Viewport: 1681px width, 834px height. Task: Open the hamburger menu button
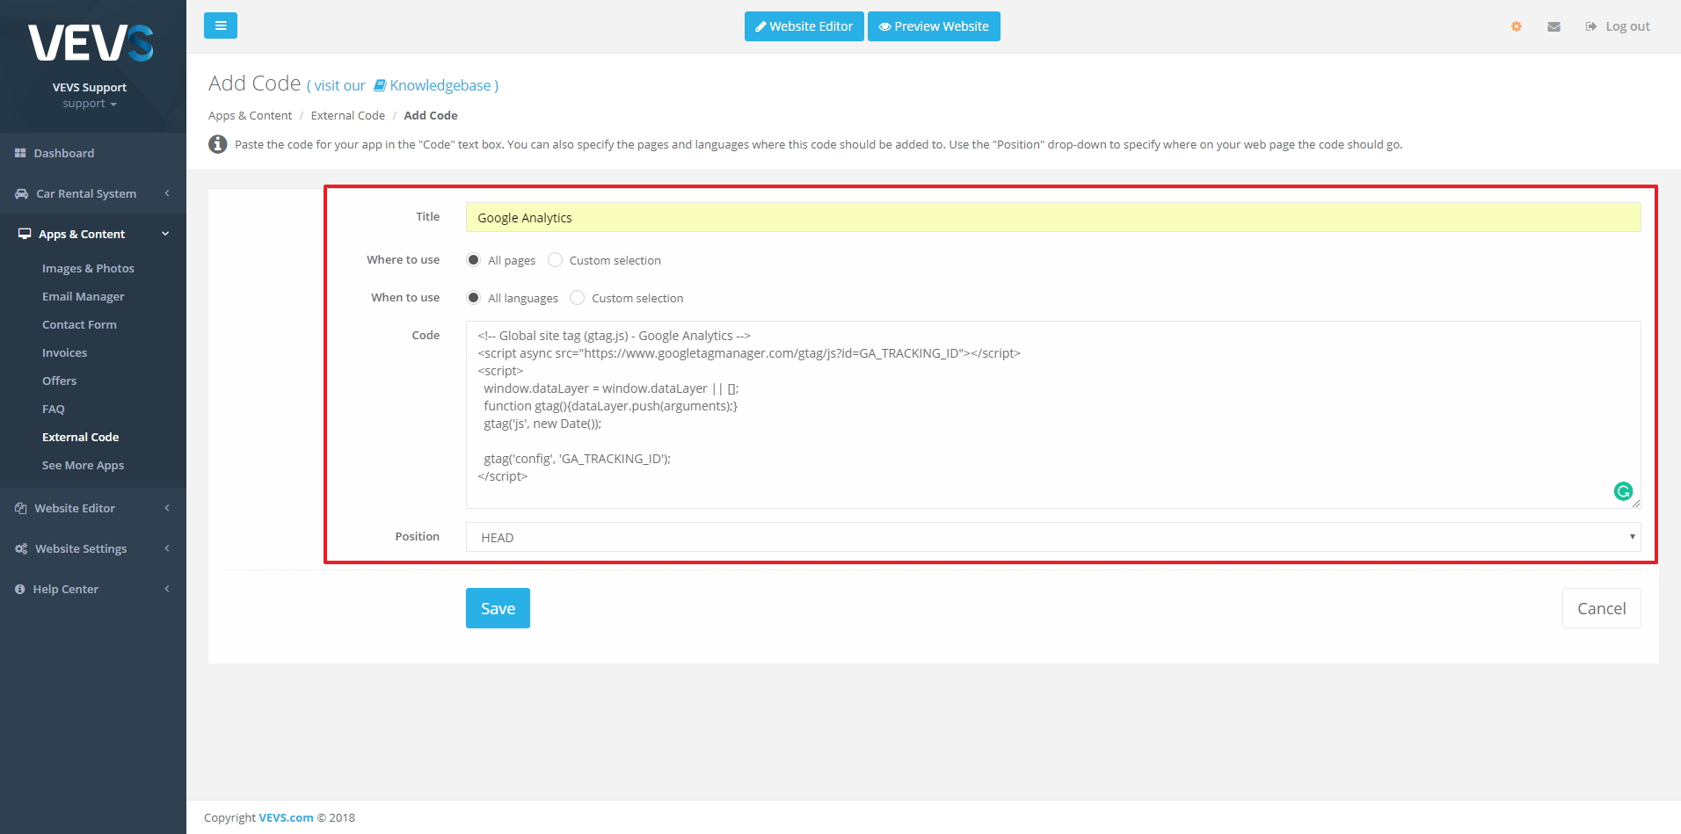(220, 25)
